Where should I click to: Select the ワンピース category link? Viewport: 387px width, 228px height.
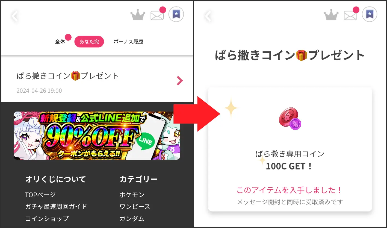pos(135,206)
